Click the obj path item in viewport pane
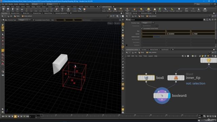The height and width of the screenshot is (122, 217). point(10,16)
